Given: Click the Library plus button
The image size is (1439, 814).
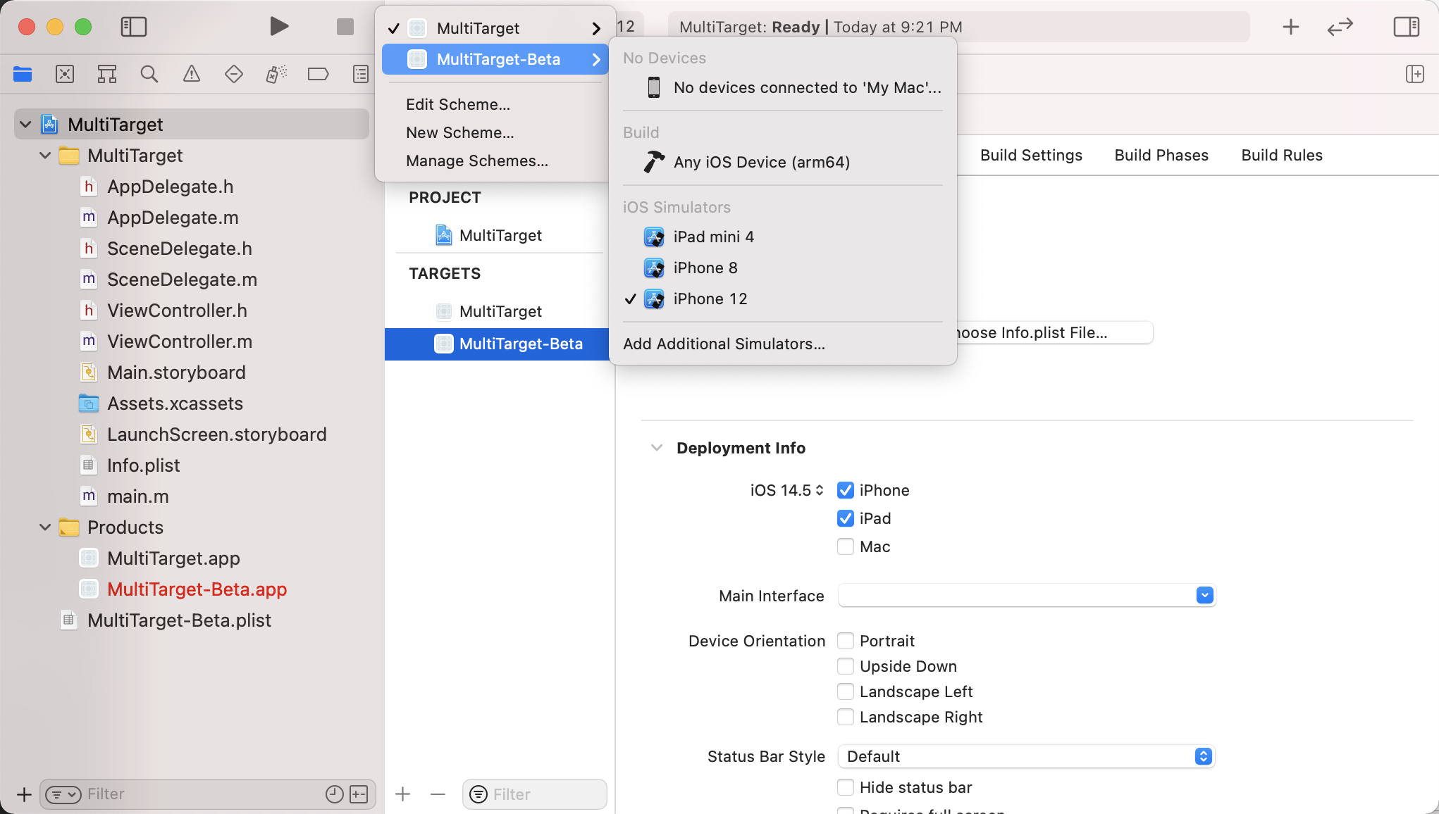Looking at the screenshot, I should pos(1290,27).
